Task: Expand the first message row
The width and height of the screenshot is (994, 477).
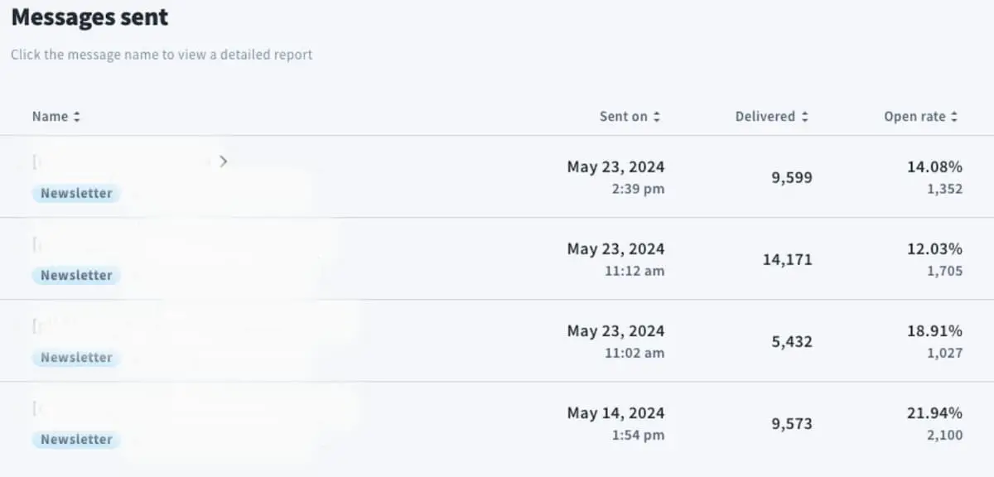Action: point(223,161)
